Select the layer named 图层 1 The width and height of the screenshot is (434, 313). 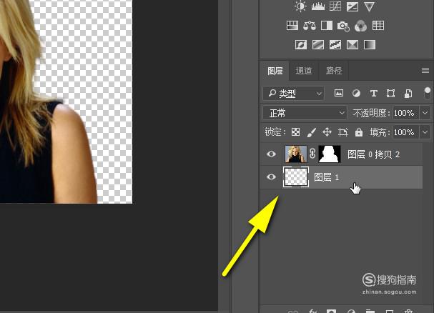point(326,177)
